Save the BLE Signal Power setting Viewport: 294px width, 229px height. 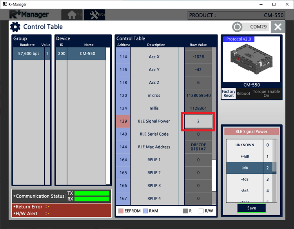[x=252, y=208]
